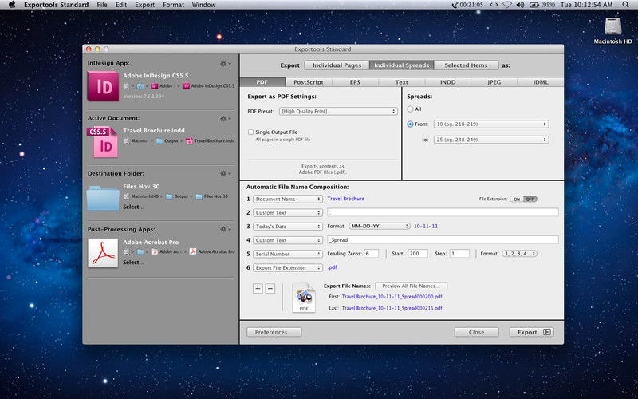638x399 pixels.
Task: Choose Individual Pages export mode
Action: (337, 65)
